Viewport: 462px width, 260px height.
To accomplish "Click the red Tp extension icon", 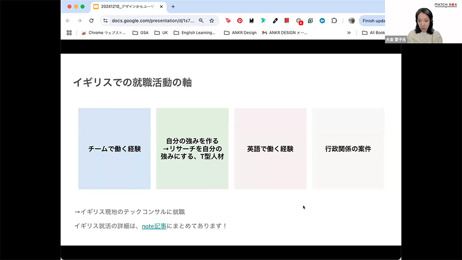I will point(228,21).
